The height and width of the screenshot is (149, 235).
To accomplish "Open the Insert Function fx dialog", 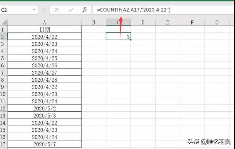I will click(x=84, y=10).
